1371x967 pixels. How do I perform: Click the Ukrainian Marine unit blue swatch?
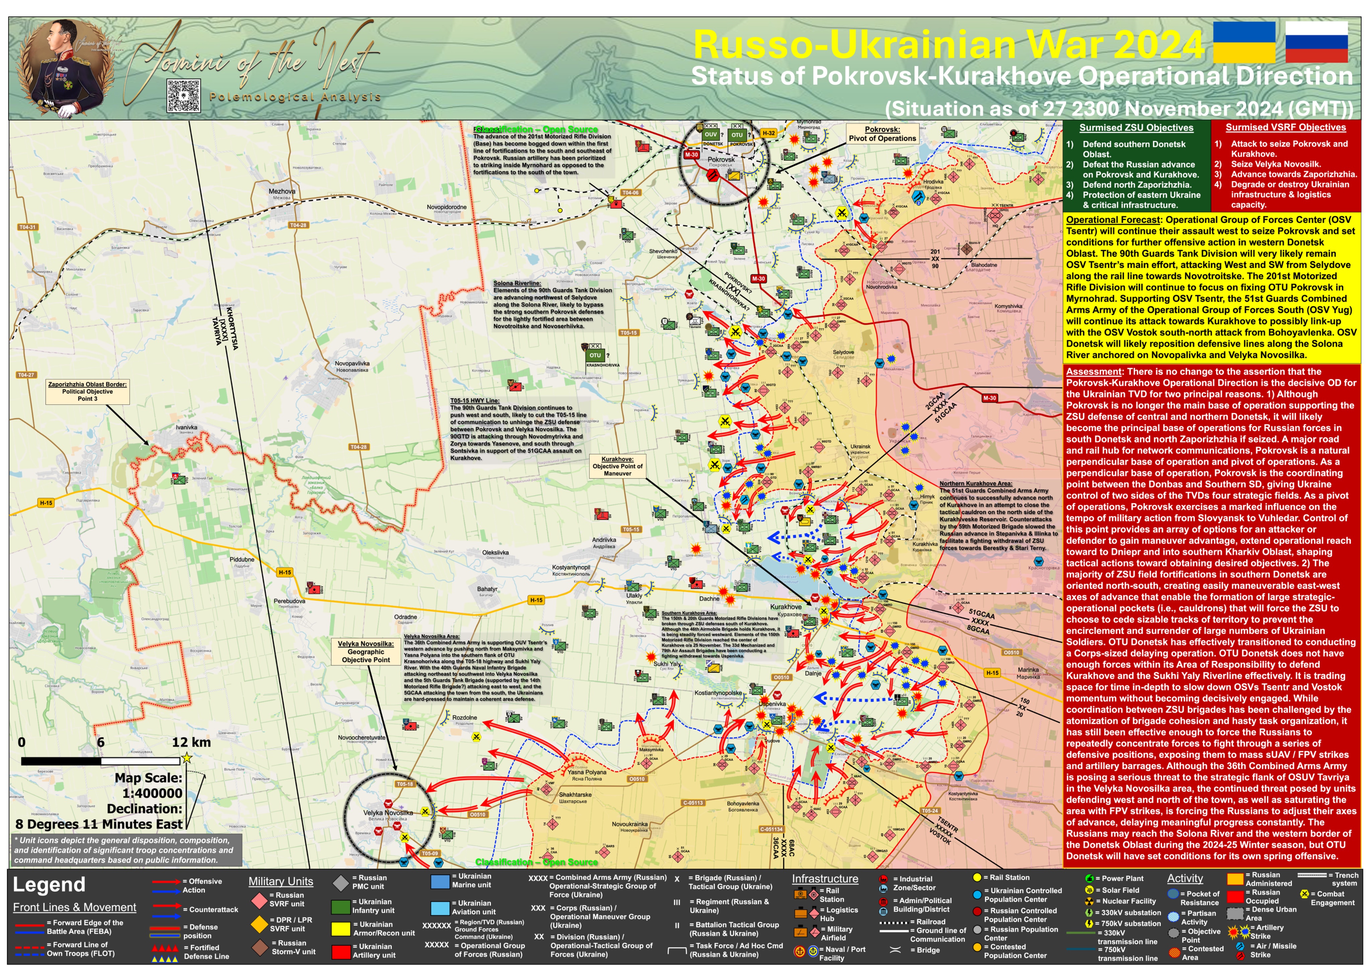point(440,882)
